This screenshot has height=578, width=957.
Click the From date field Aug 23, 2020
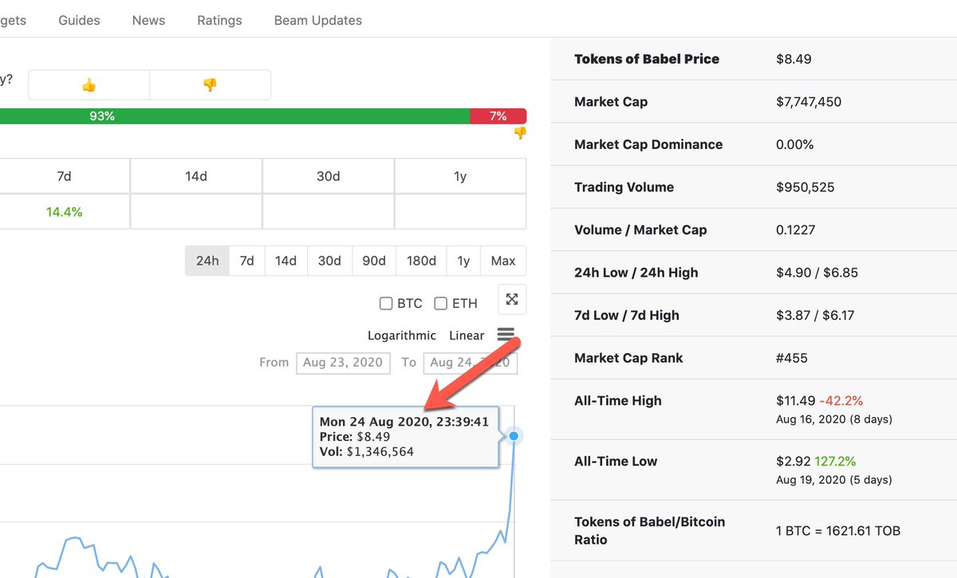[x=343, y=363]
